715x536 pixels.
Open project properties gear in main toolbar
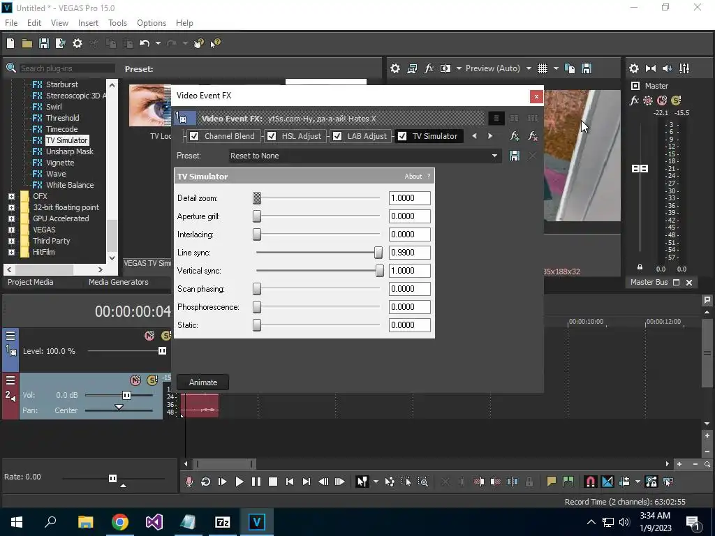78,43
